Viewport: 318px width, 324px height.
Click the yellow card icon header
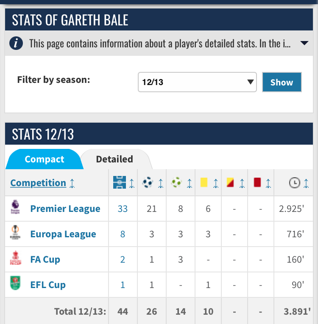[x=204, y=182]
